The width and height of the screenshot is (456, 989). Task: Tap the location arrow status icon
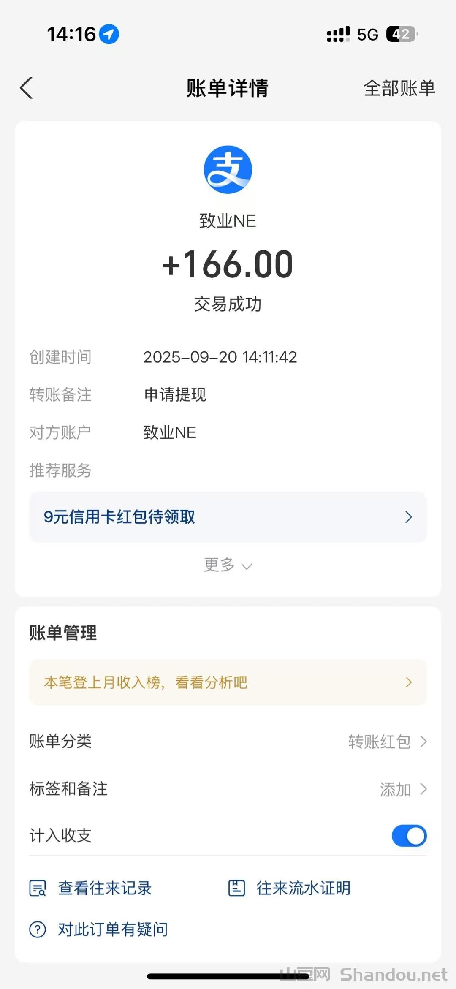tap(109, 34)
